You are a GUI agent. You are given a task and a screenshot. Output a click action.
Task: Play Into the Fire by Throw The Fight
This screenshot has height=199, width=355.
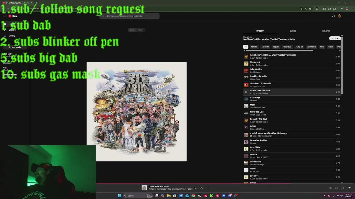(x=292, y=163)
